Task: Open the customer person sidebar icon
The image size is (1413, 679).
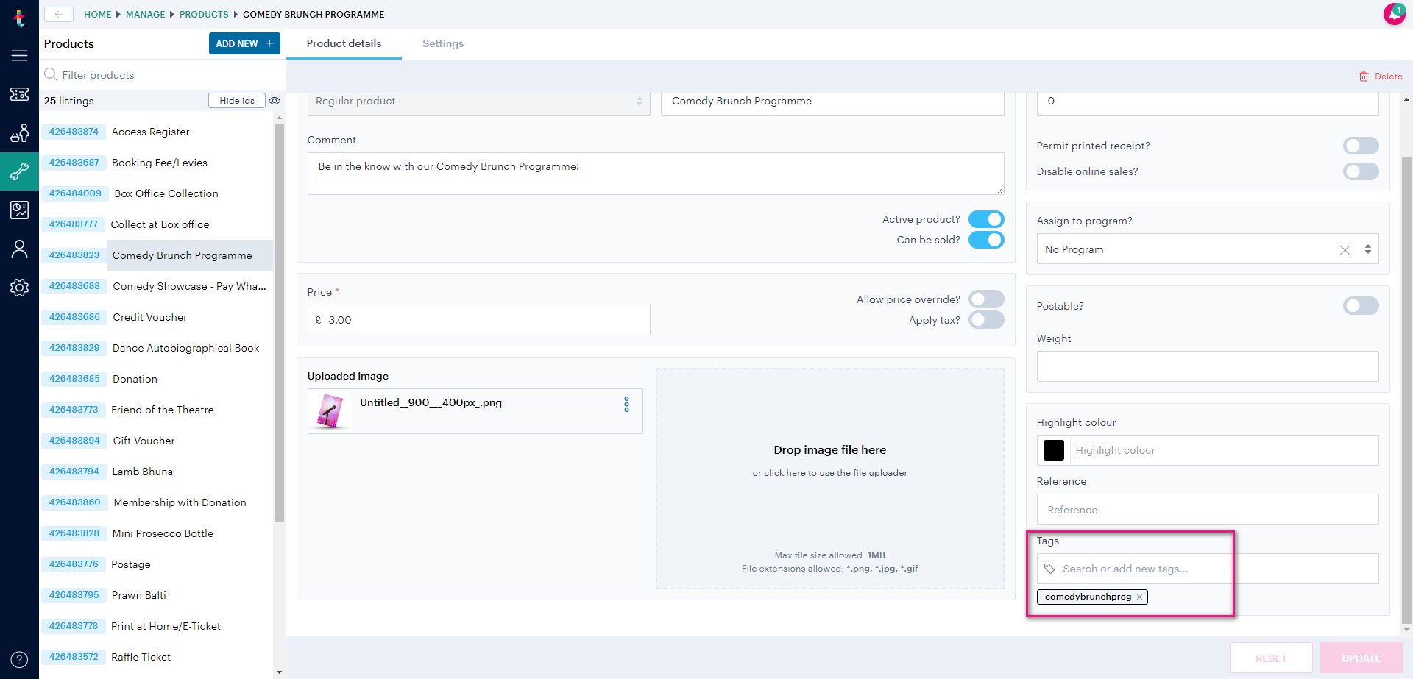Action: (19, 249)
